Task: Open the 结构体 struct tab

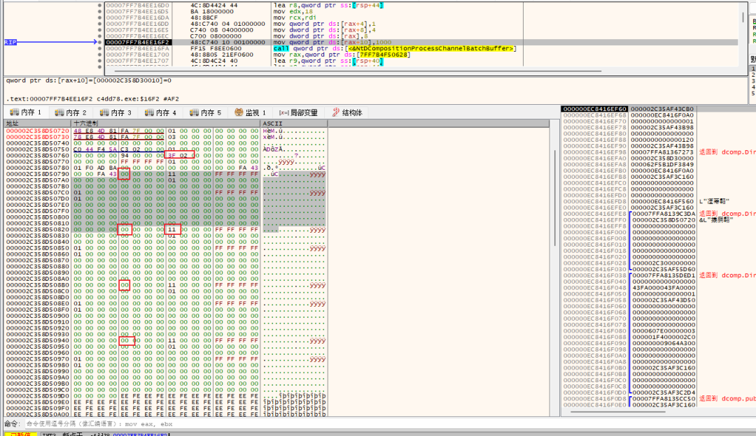Action: point(347,112)
